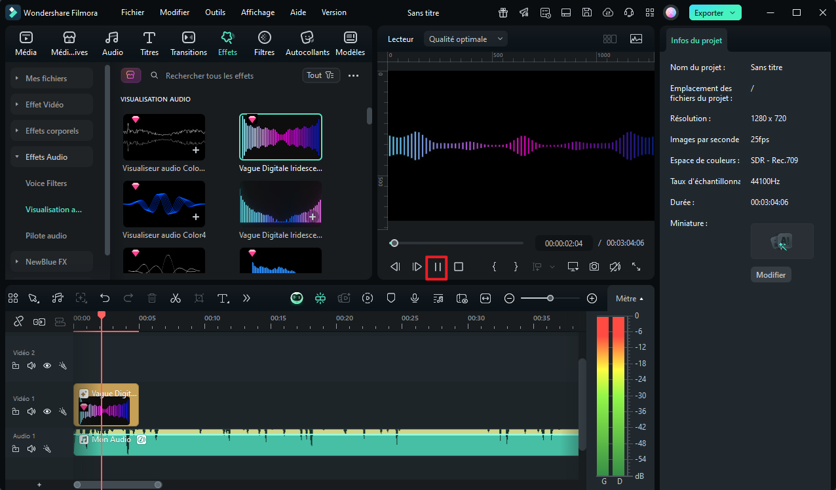This screenshot has width=836, height=490.
Task: Open the Fichier menu
Action: pos(133,12)
